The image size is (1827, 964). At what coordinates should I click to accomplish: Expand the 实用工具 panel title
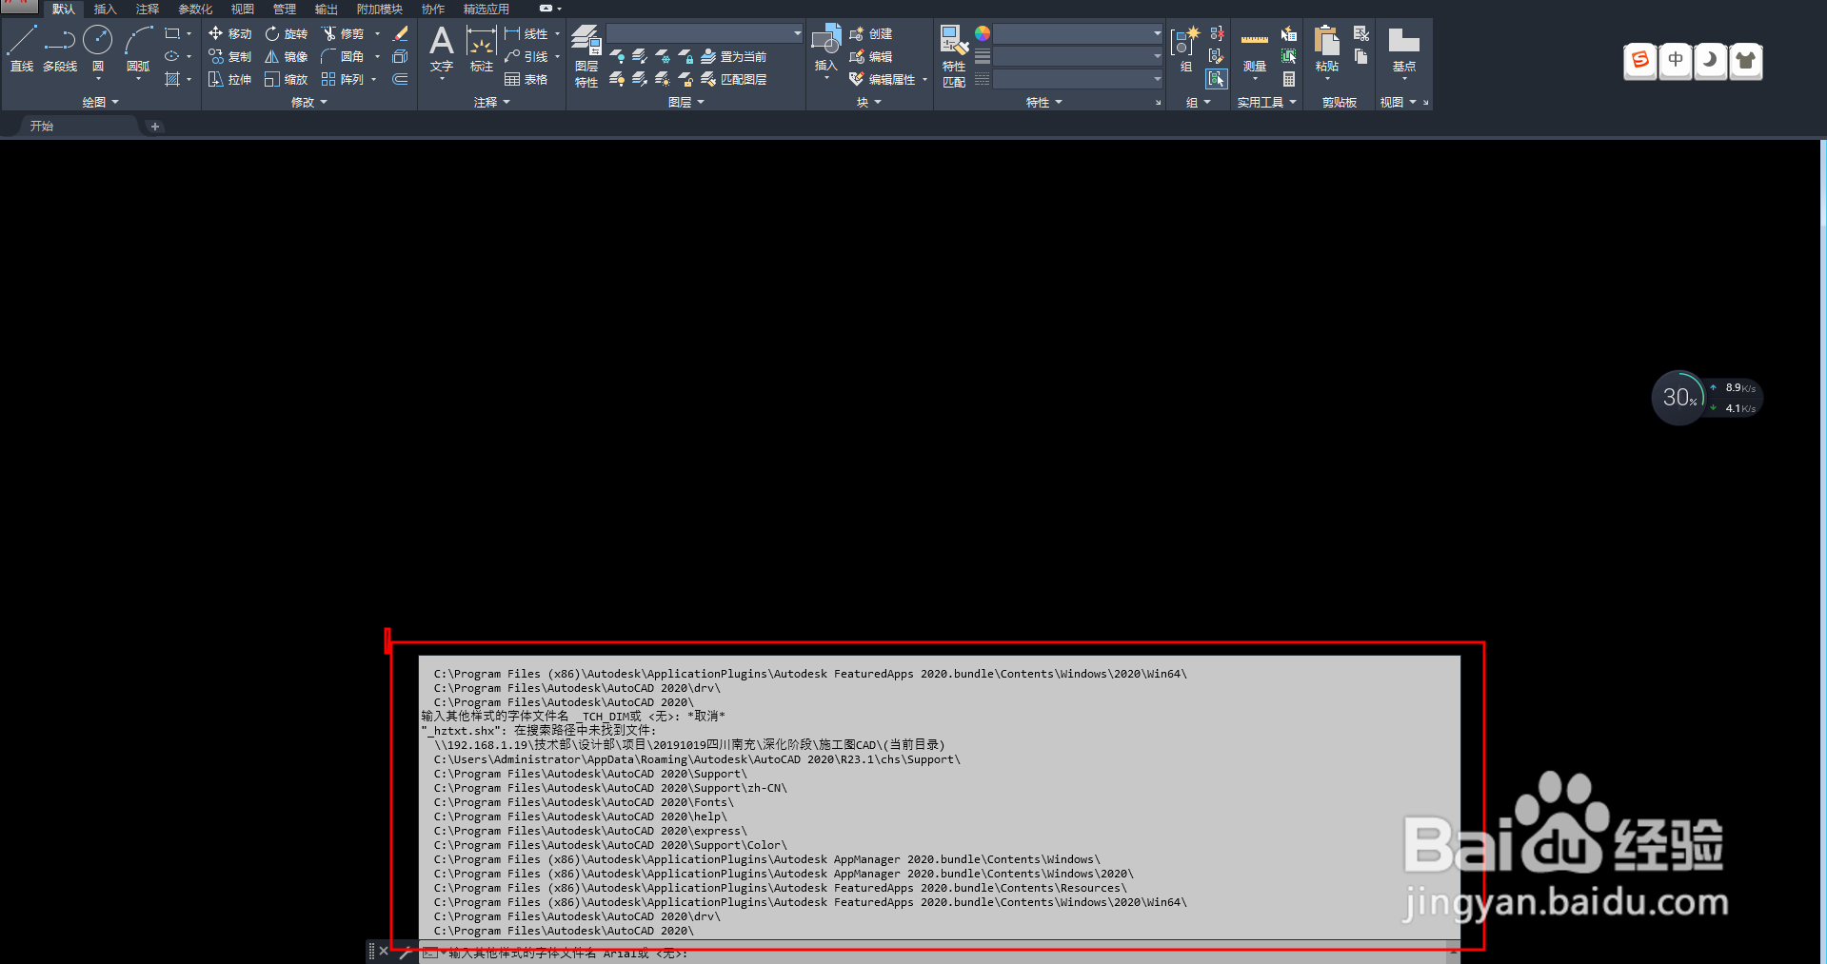tap(1266, 102)
